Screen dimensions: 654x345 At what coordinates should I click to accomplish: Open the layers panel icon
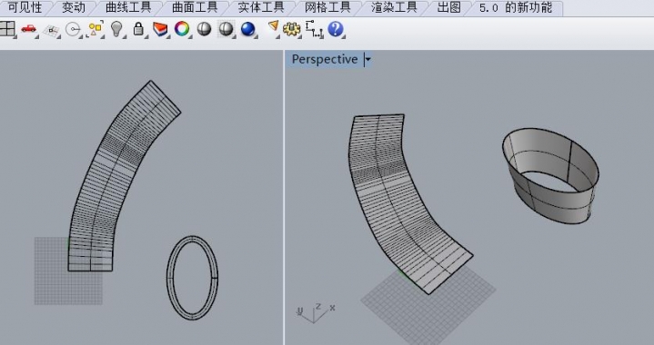pos(160,29)
